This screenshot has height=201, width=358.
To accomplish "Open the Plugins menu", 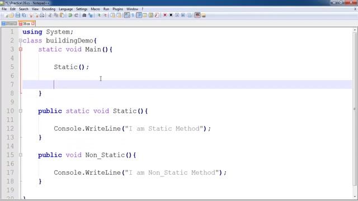I will pos(117,9).
